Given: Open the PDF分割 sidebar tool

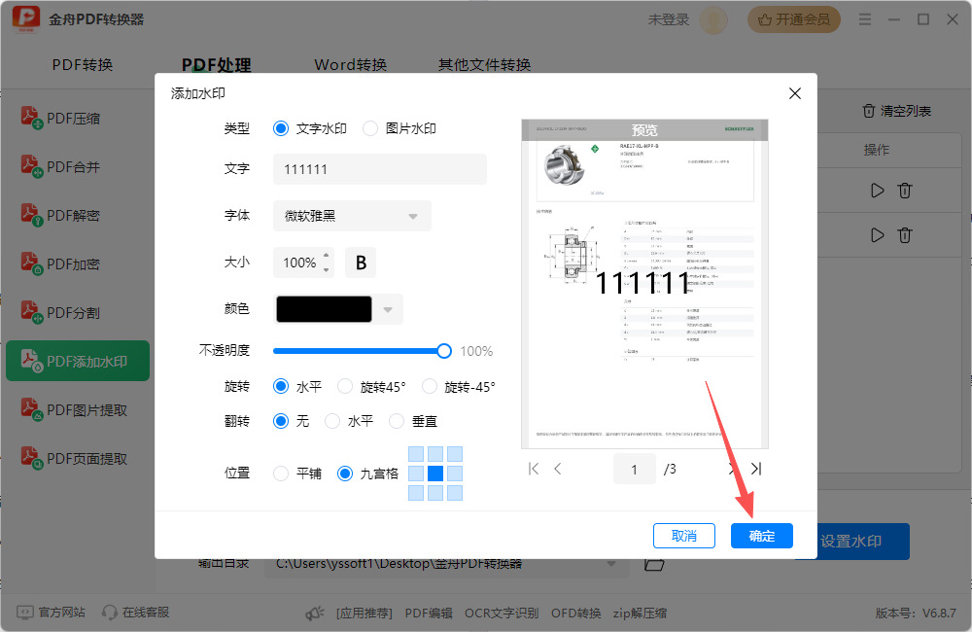Looking at the screenshot, I should tap(60, 312).
